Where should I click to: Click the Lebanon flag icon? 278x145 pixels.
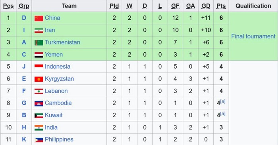coord(39,91)
